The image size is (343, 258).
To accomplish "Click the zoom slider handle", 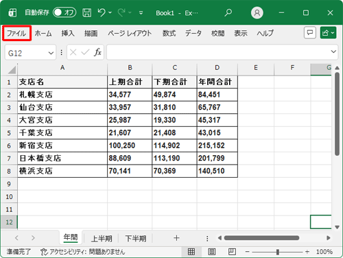I will 278,252.
